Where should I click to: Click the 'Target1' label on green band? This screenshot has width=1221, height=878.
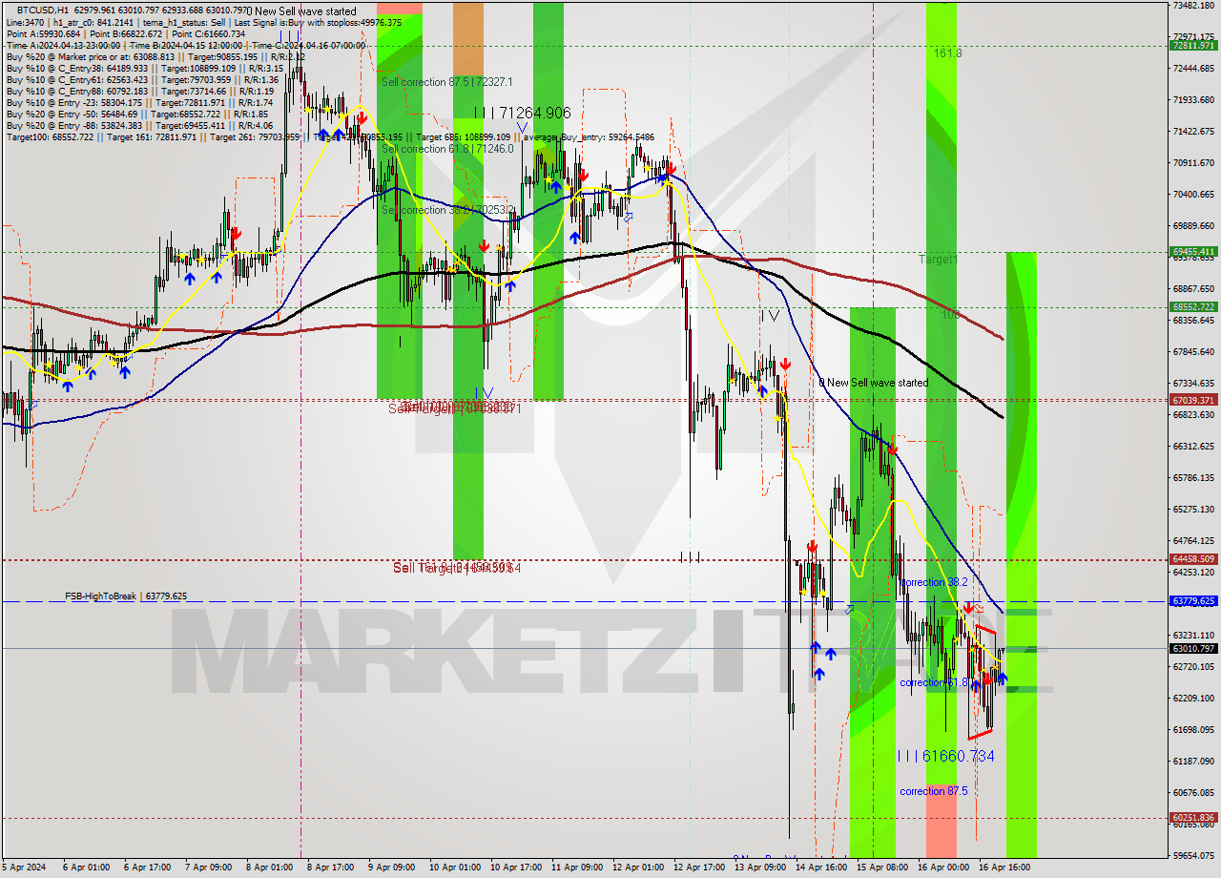pos(939,259)
